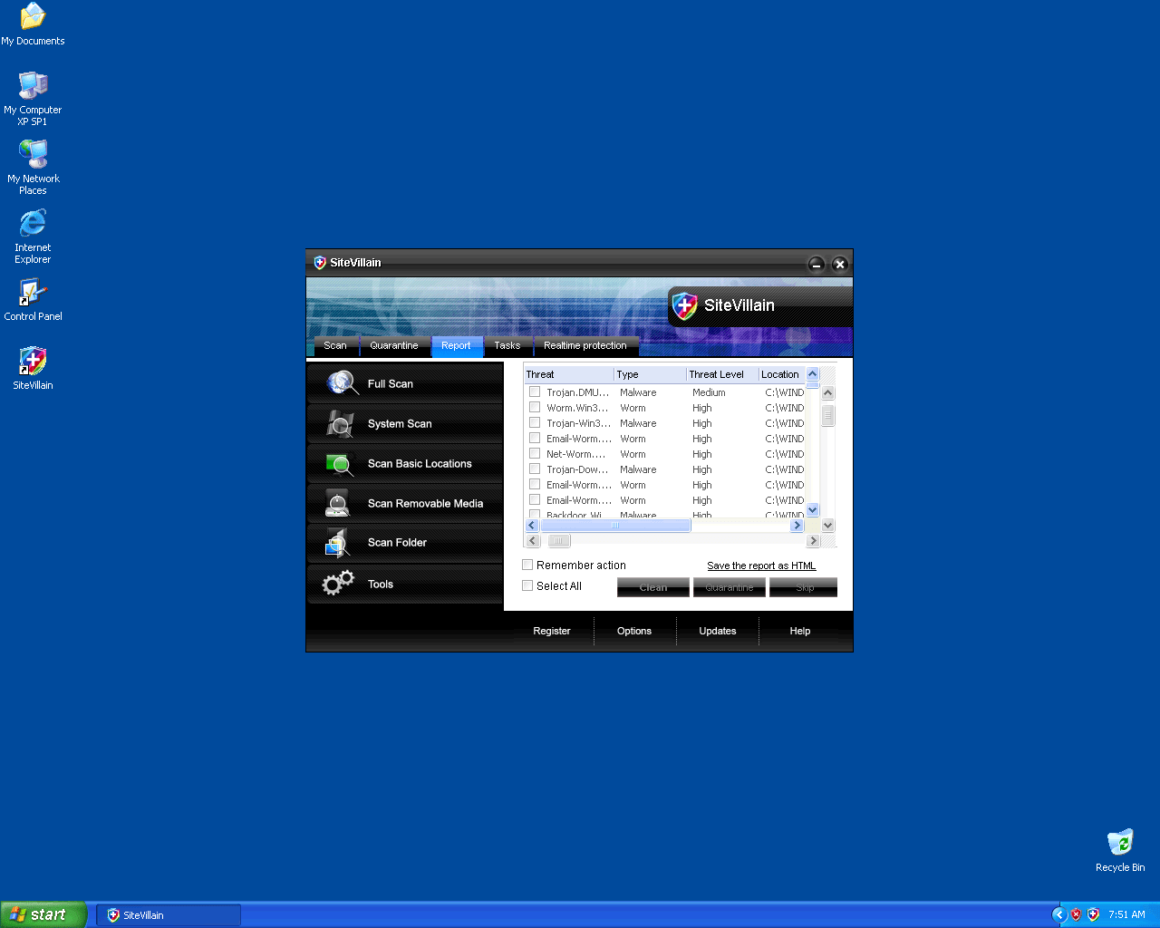Click the Full Scan magnifier icon
Viewport: 1160px width, 928px height.
[x=342, y=383]
